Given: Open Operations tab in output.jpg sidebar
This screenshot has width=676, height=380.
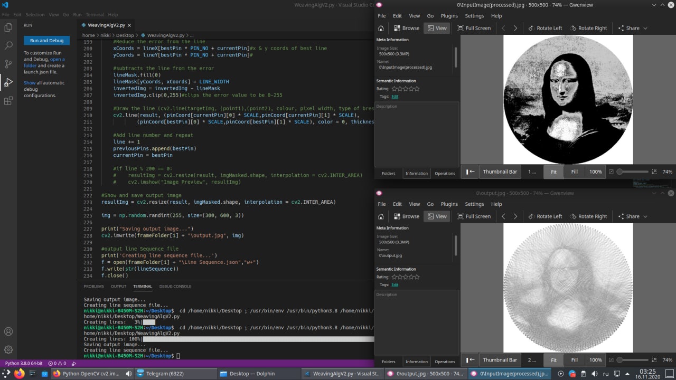Looking at the screenshot, I should coord(445,362).
